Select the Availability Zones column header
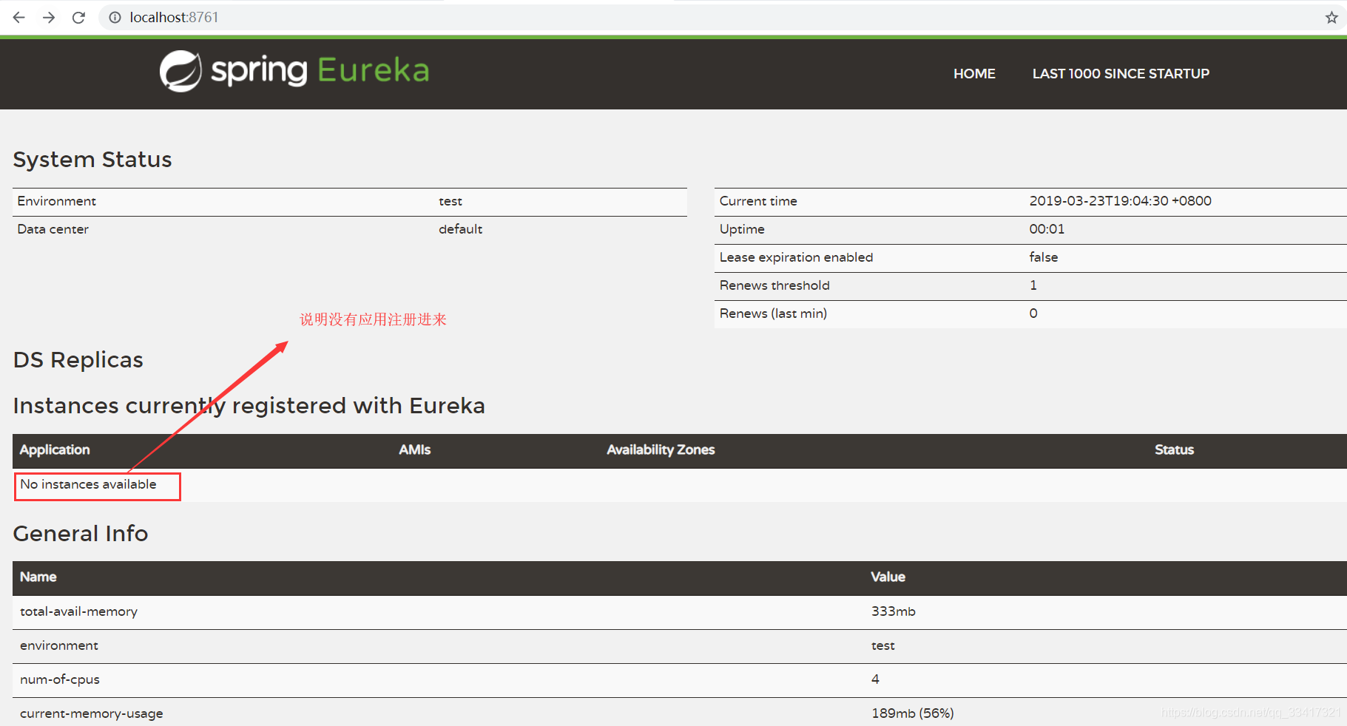 pyautogui.click(x=661, y=449)
